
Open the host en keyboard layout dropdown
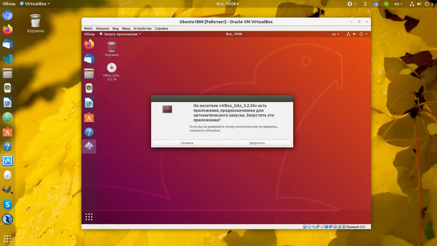point(398,4)
